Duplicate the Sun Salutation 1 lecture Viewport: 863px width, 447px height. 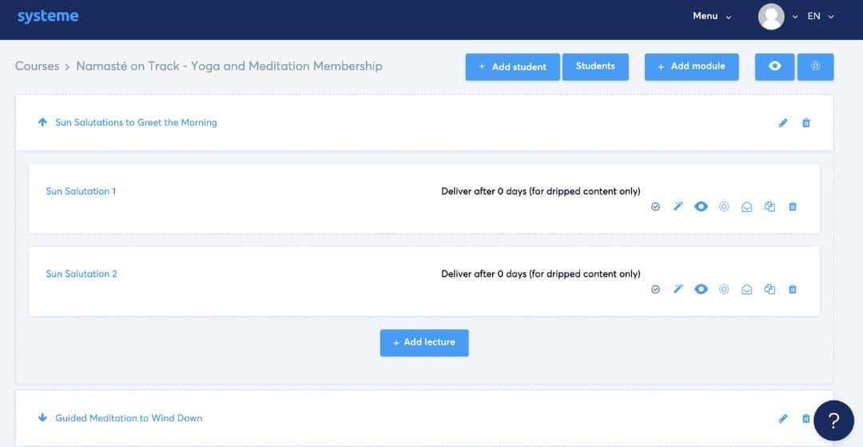(770, 206)
